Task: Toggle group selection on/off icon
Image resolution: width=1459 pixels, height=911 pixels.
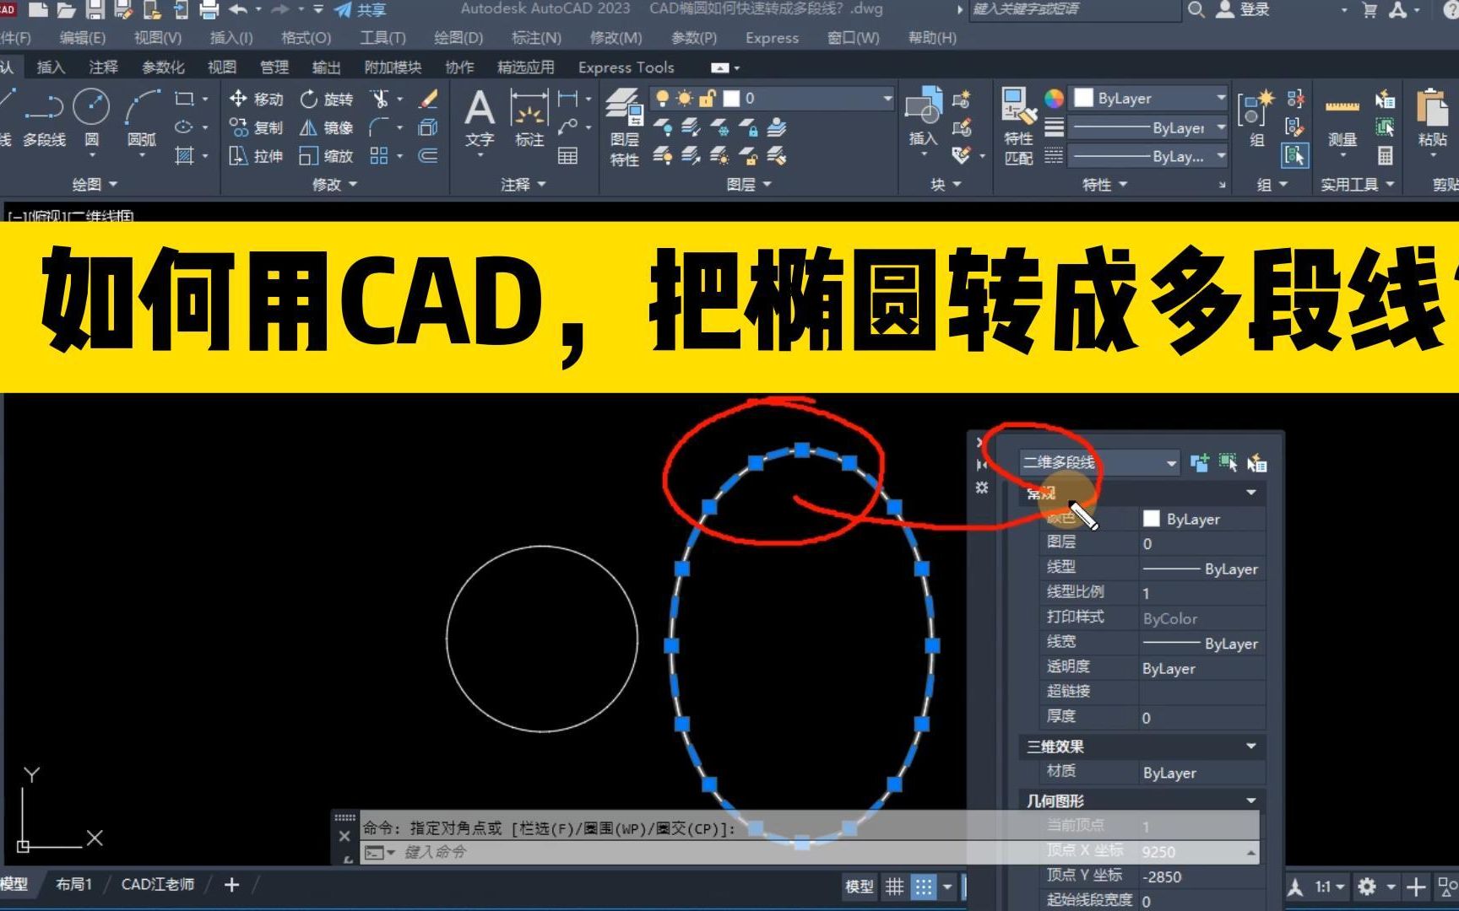Action: (1295, 156)
